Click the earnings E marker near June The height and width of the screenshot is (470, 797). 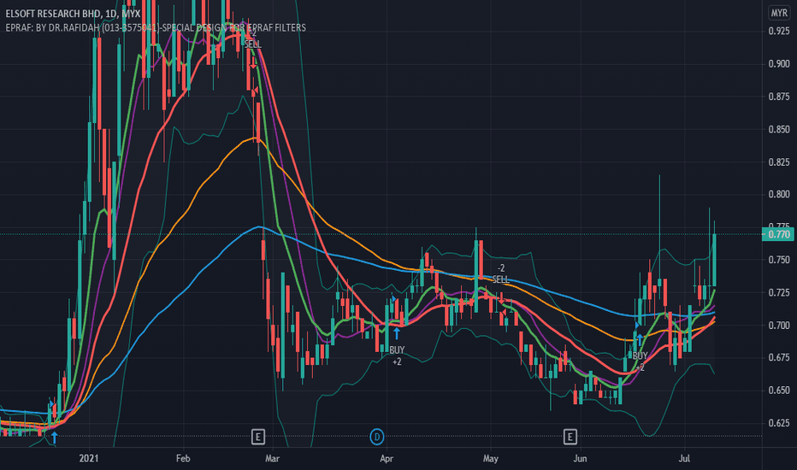570,437
